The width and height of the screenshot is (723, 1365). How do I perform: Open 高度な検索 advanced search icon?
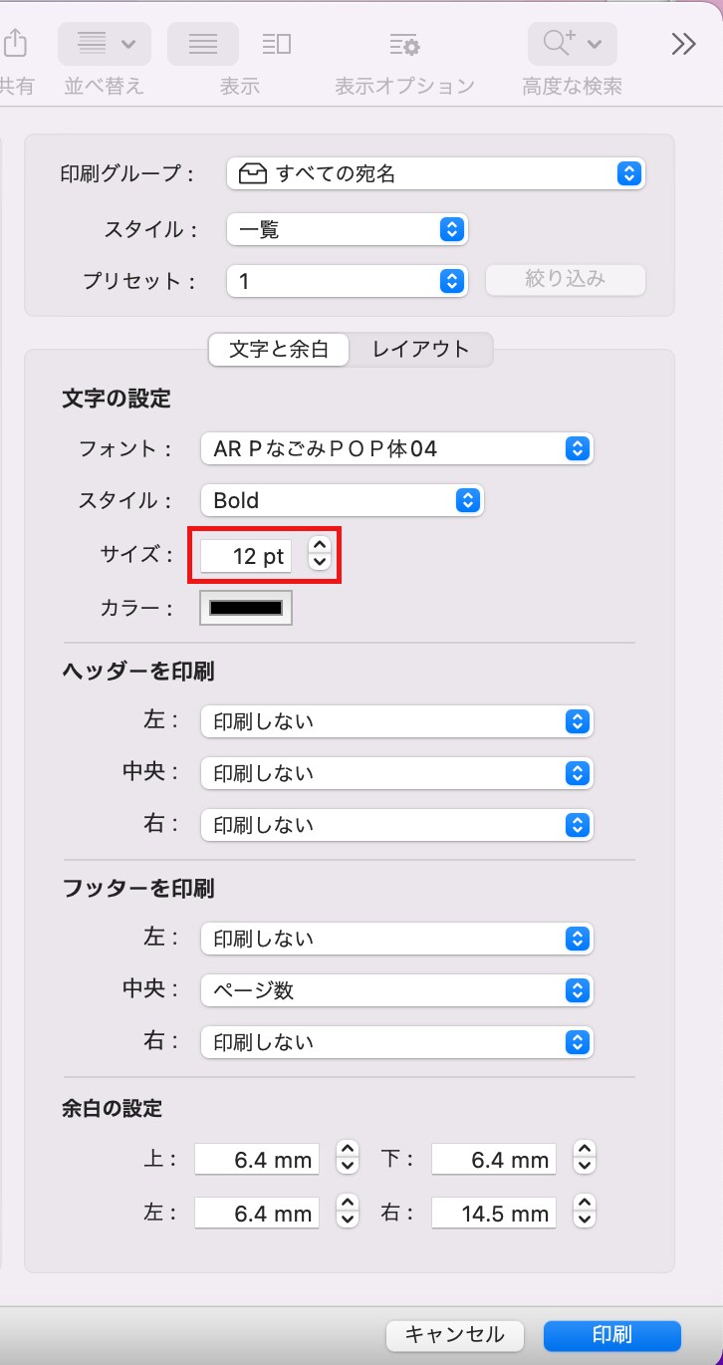pyautogui.click(x=572, y=44)
